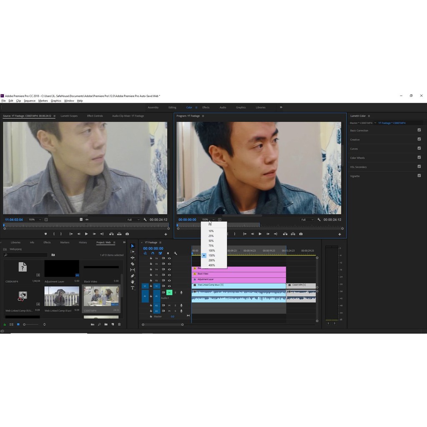Mute the Audio 1 track

(169, 292)
